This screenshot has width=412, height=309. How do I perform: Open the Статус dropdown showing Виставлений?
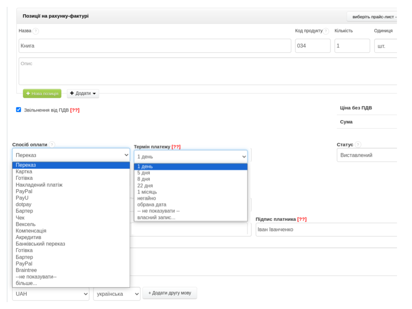point(367,155)
